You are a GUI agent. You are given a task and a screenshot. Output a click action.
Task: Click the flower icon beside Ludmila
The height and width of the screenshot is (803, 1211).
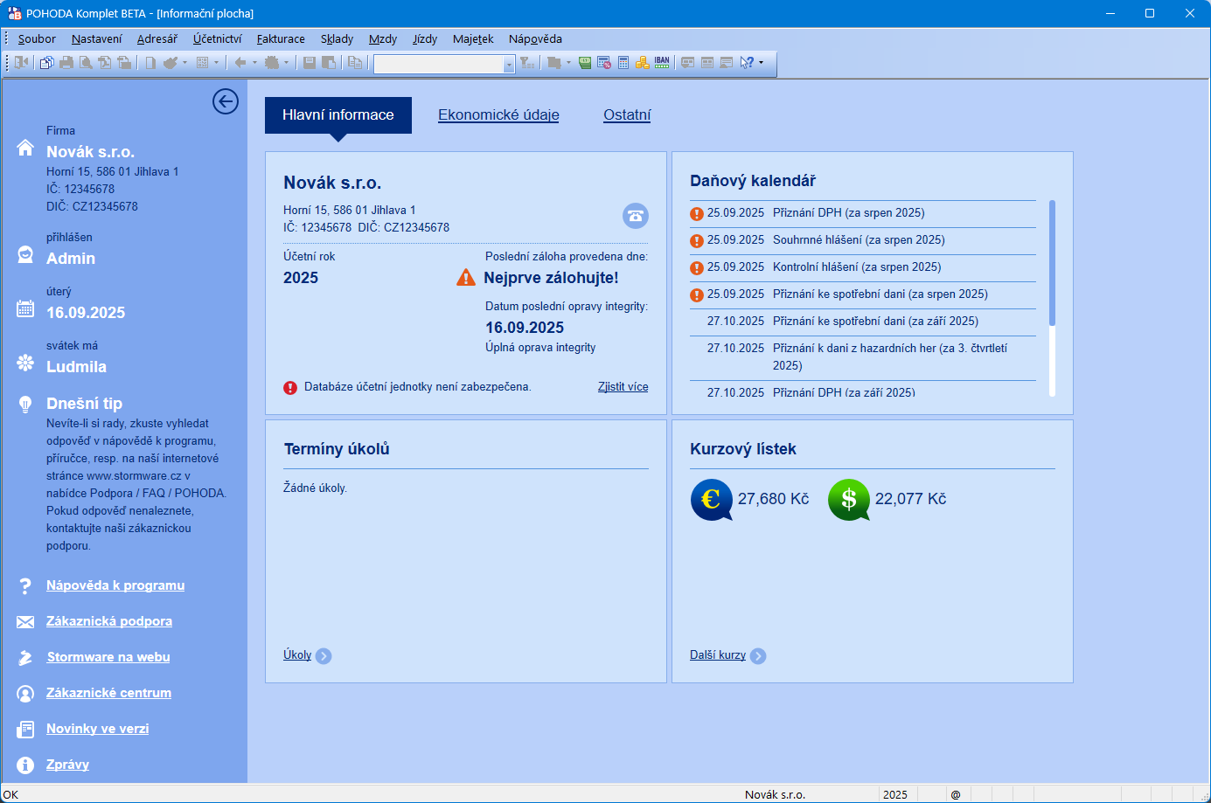pos(25,363)
